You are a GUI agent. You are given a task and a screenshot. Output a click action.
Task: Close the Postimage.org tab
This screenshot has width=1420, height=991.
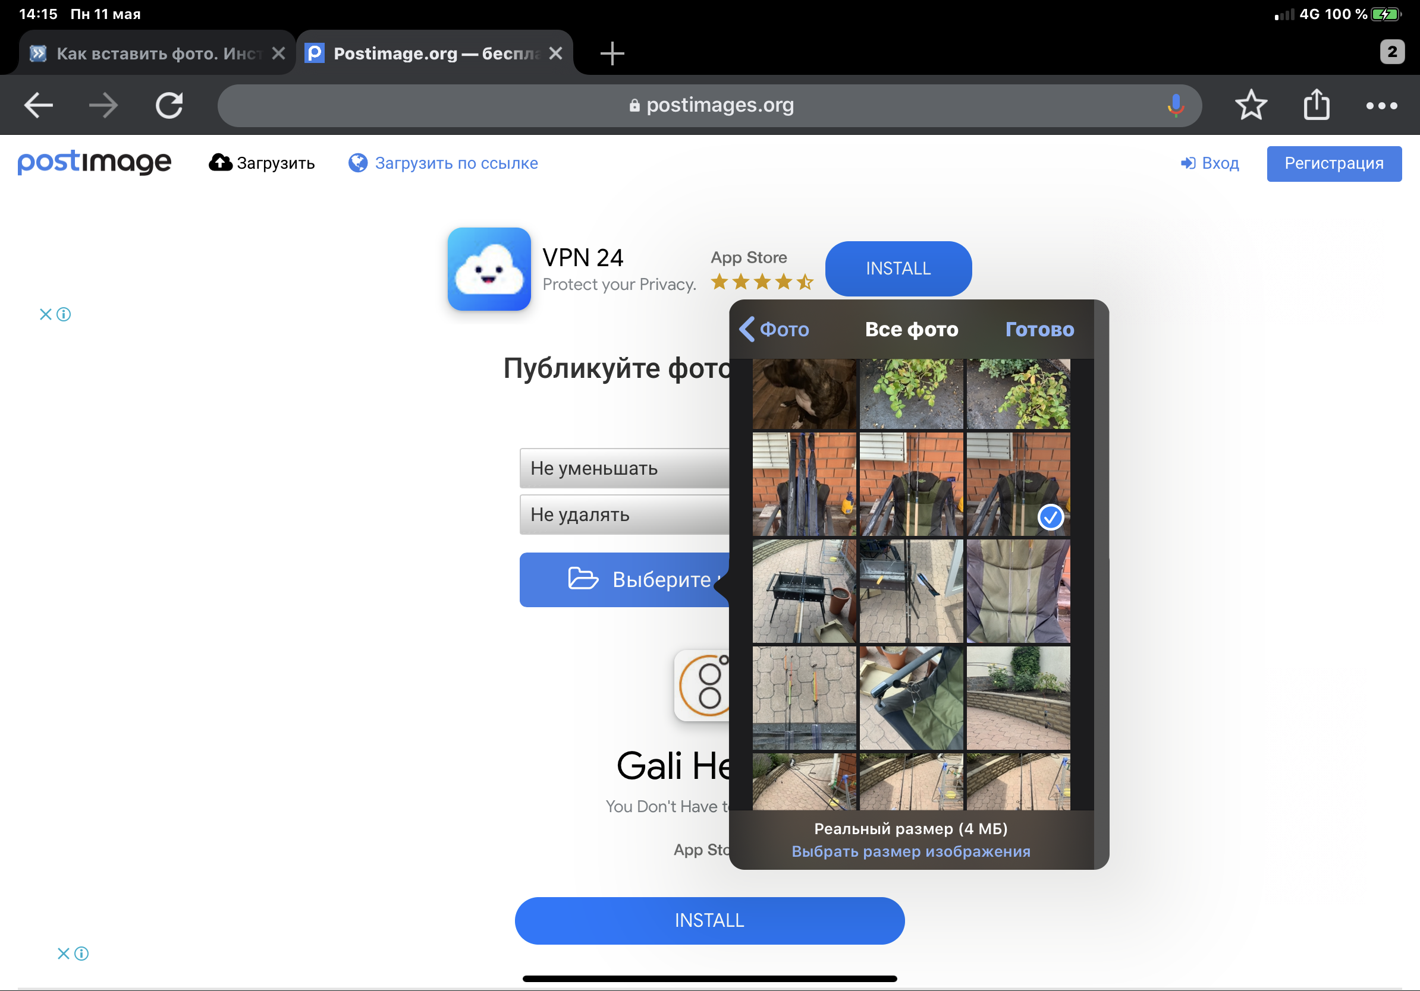click(555, 53)
